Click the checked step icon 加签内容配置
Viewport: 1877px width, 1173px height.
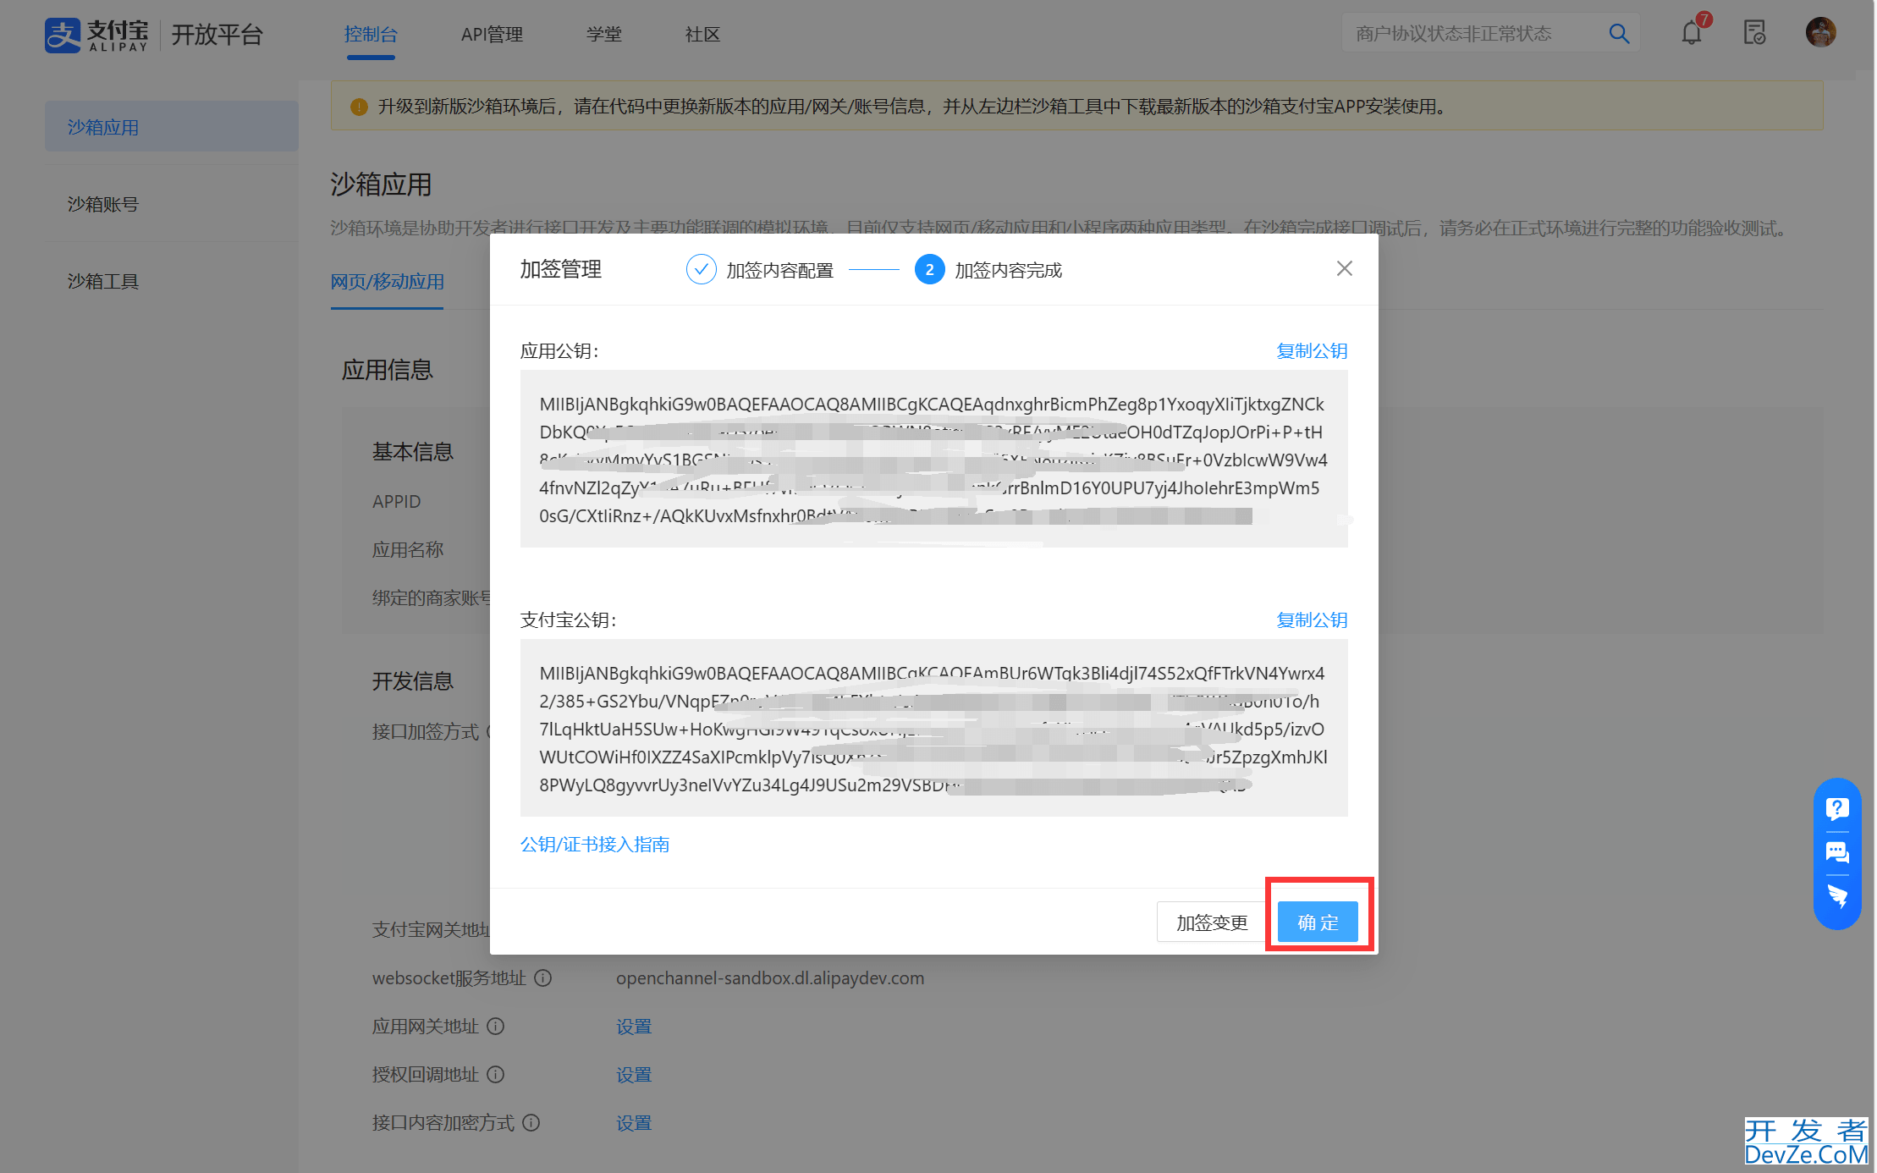pyautogui.click(x=701, y=270)
